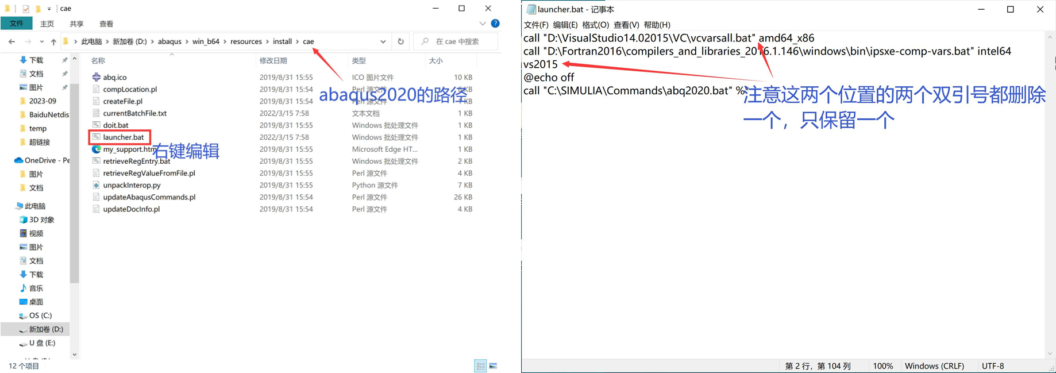The height and width of the screenshot is (373, 1056).
Task: Open recent locations dropdown arrow
Action: click(x=41, y=41)
